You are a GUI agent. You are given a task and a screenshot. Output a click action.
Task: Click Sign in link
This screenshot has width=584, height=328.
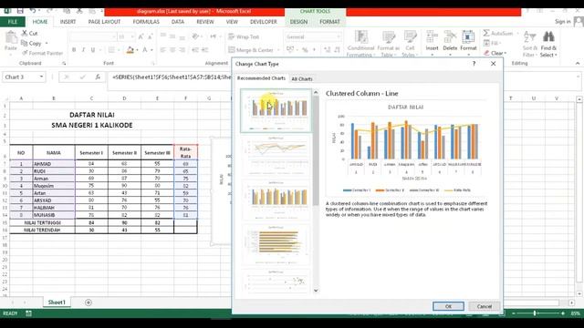click(x=562, y=22)
